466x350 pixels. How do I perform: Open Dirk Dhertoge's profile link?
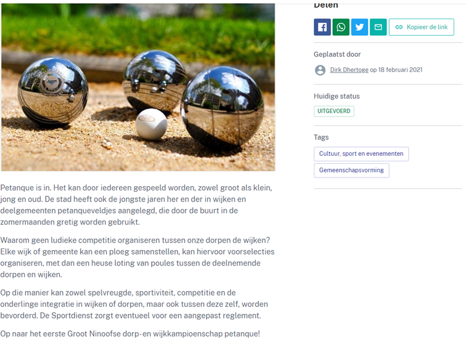[349, 70]
